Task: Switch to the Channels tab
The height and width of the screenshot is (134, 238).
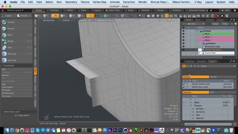Action: tap(201, 61)
